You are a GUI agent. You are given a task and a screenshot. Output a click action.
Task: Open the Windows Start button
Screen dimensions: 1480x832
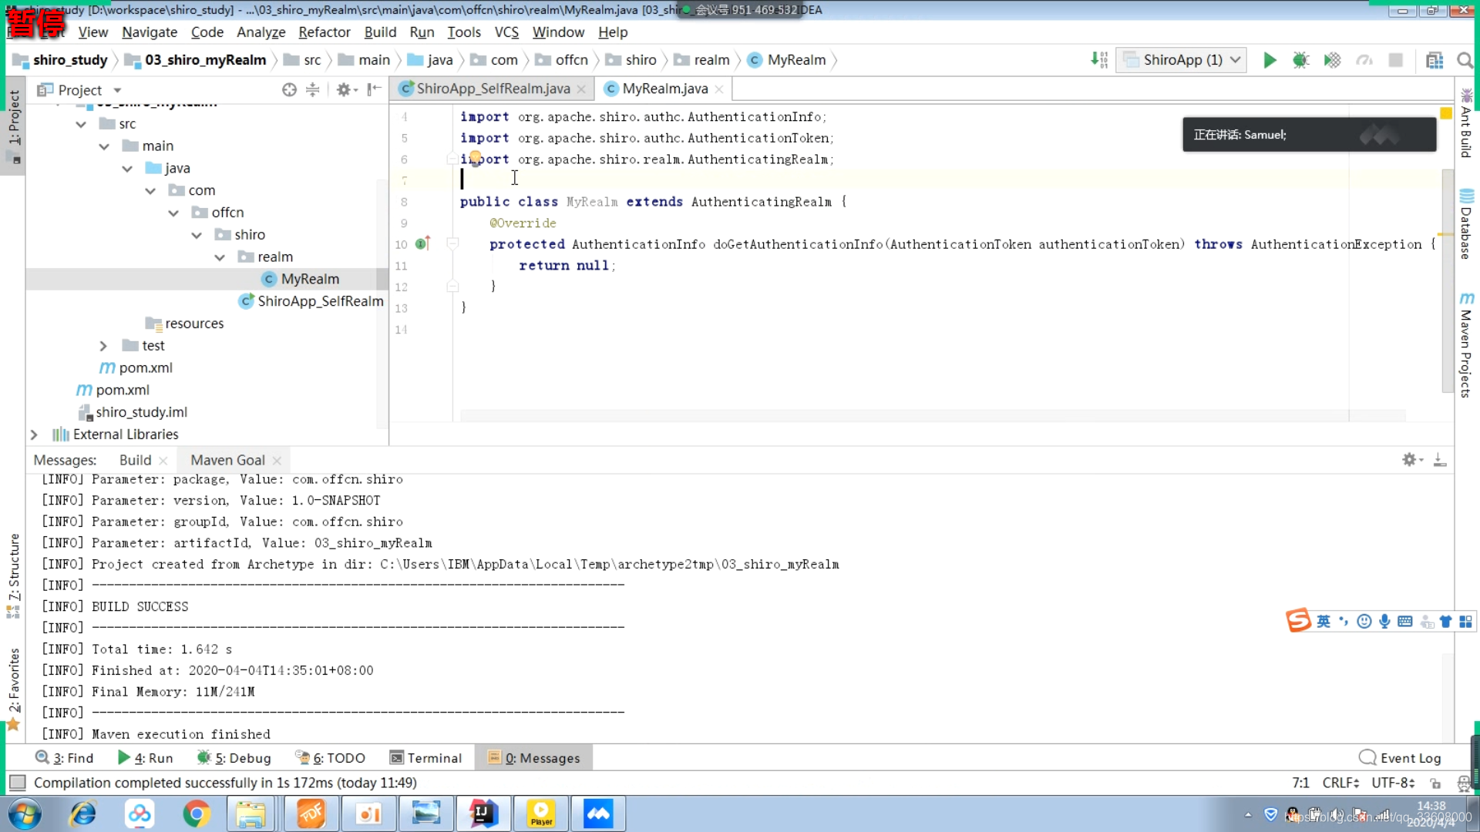[x=25, y=814]
